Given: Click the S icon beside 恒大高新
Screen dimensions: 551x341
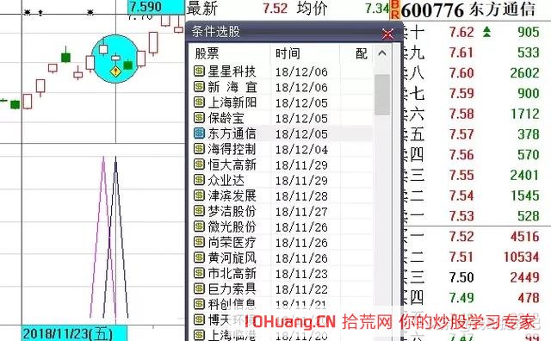Looking at the screenshot, I should pos(199,164).
